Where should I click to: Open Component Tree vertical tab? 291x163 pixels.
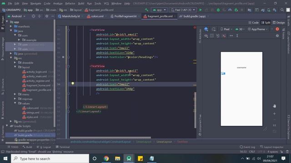tap(200, 125)
